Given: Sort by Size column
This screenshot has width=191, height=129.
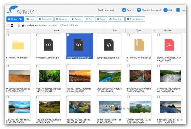Looking at the screenshot, I should point(114,31).
